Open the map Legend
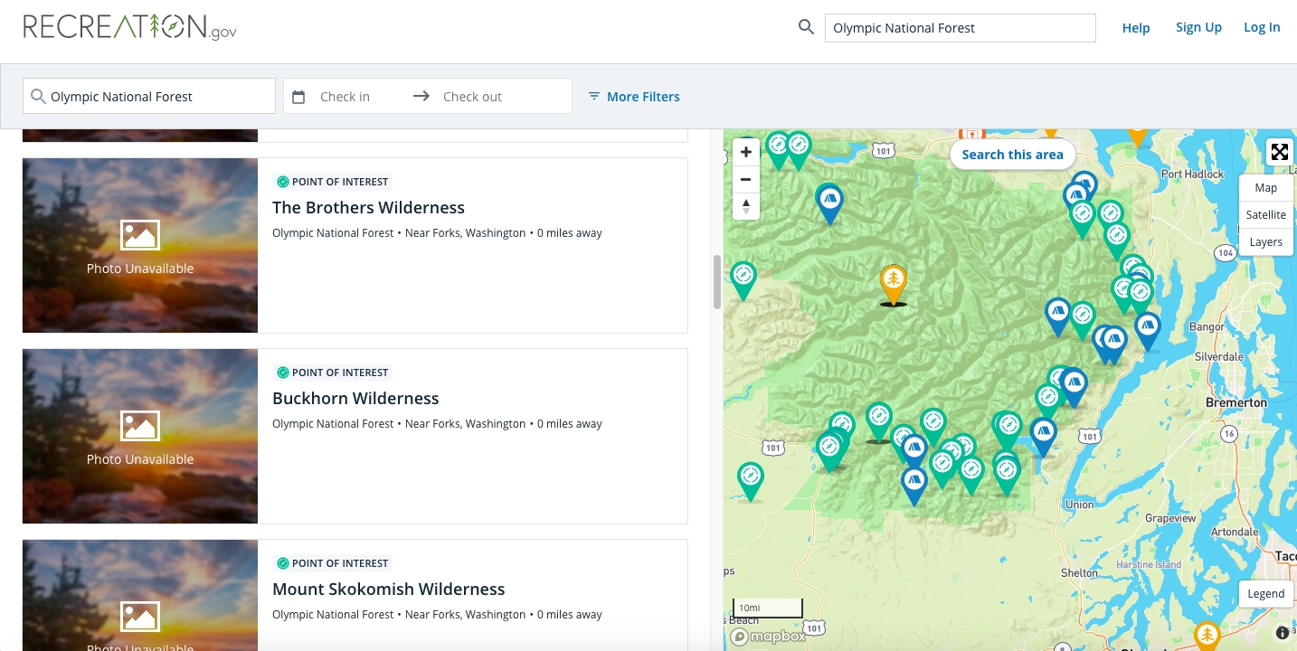Image resolution: width=1297 pixels, height=651 pixels. (x=1266, y=594)
